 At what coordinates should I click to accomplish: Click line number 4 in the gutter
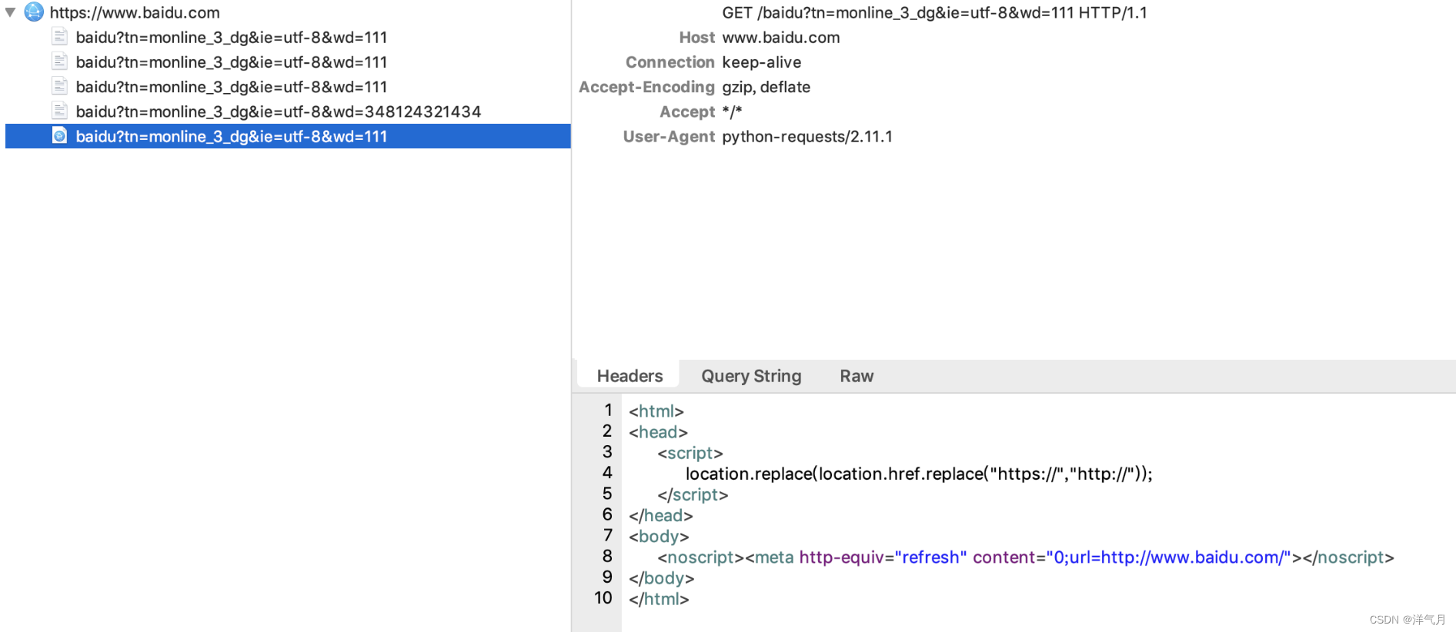pos(607,472)
